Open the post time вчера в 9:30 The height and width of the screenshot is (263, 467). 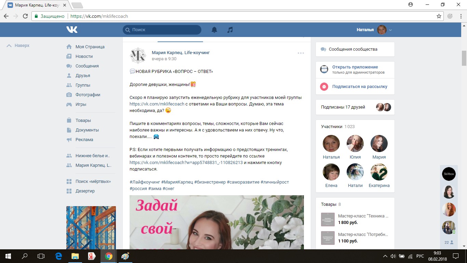pyautogui.click(x=164, y=59)
